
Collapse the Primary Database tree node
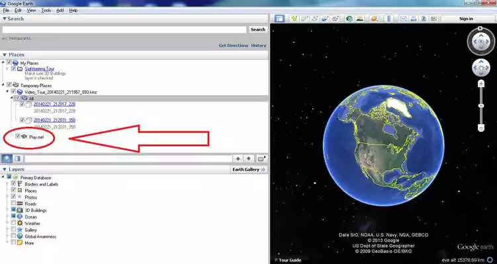pos(3,177)
